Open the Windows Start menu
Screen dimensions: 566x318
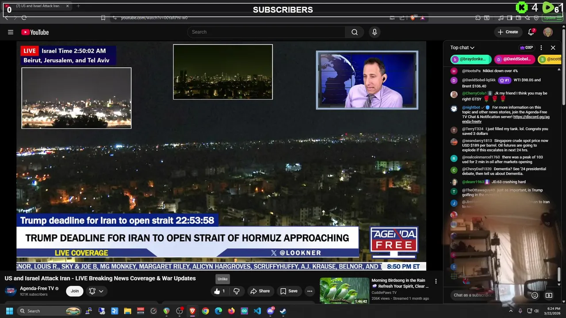click(9, 311)
